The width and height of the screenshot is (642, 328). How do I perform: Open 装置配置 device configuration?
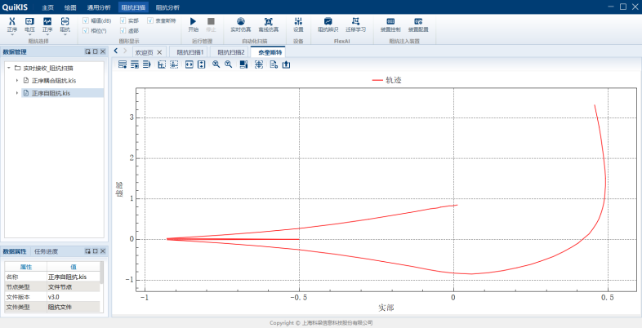pos(418,23)
